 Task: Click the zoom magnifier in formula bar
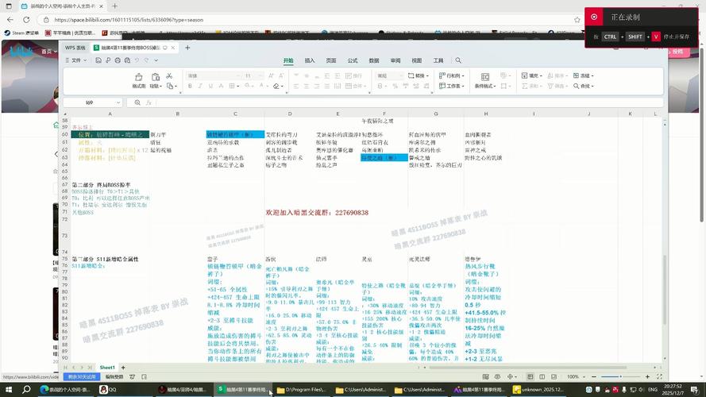pos(137,102)
